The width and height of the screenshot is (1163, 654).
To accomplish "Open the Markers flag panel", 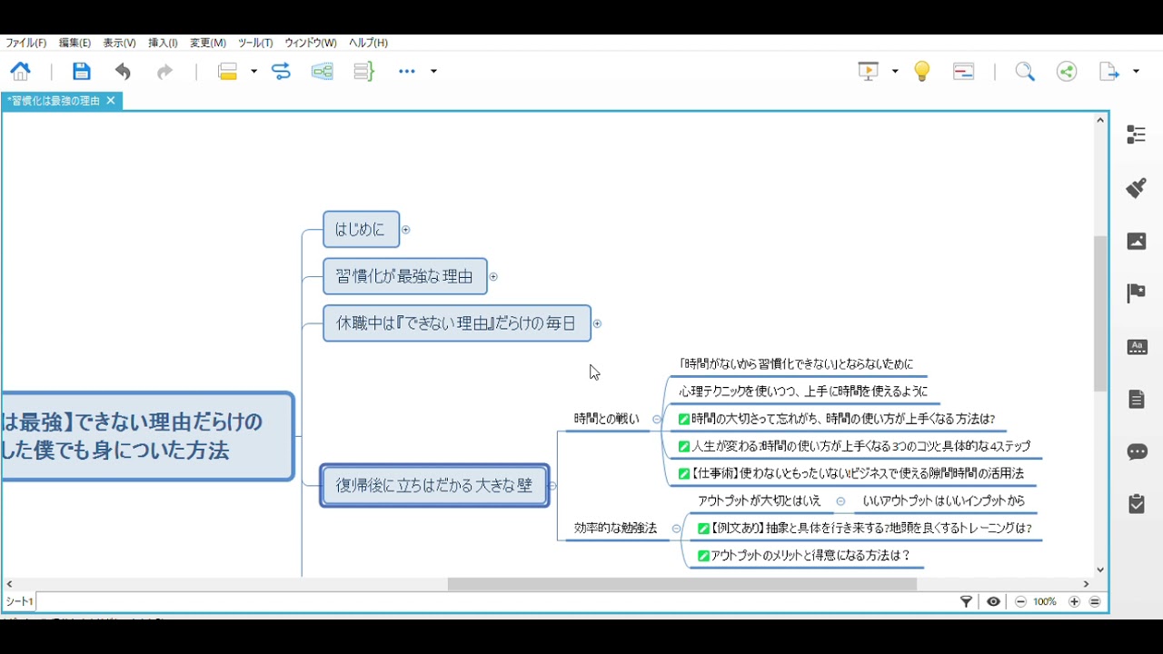I will 1136,293.
